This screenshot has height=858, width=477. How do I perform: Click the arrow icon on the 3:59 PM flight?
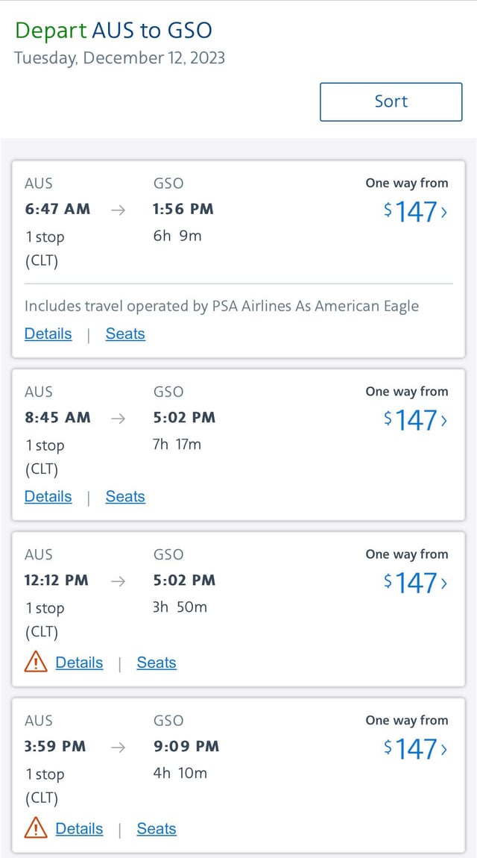tap(120, 748)
